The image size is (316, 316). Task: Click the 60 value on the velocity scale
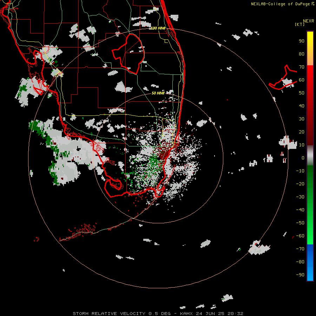coord(302,80)
